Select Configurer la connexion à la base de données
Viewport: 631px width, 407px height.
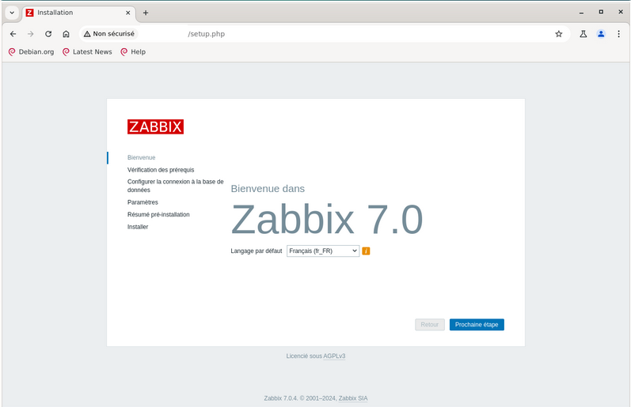click(x=176, y=186)
